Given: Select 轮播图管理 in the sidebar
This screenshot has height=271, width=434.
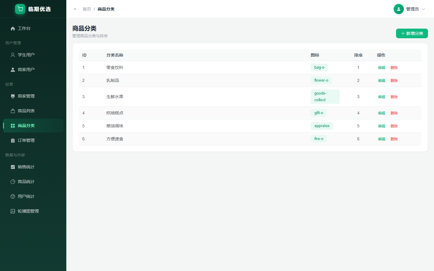Looking at the screenshot, I should [33, 211].
